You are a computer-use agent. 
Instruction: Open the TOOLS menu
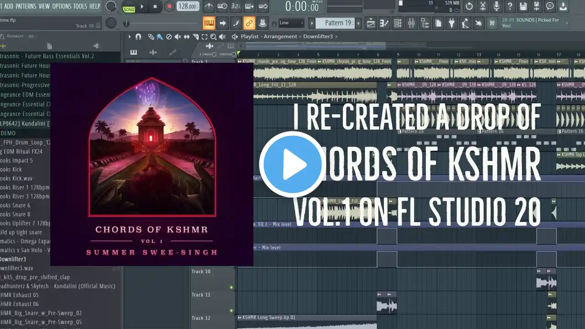80,6
